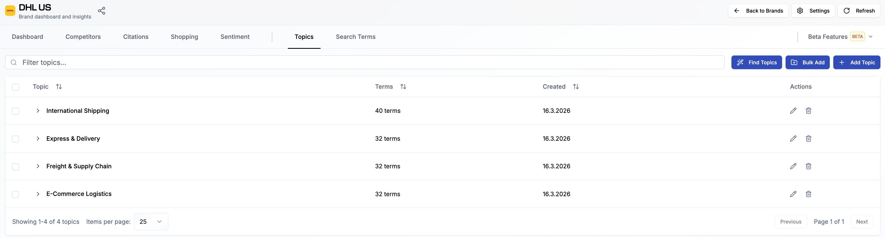Open the items per page dropdown
The image size is (885, 238).
click(151, 221)
